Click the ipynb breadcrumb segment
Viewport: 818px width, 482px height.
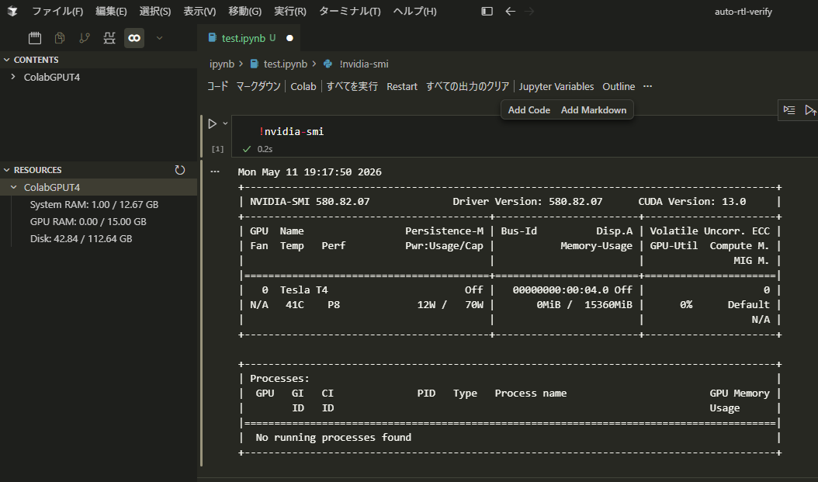coord(222,64)
